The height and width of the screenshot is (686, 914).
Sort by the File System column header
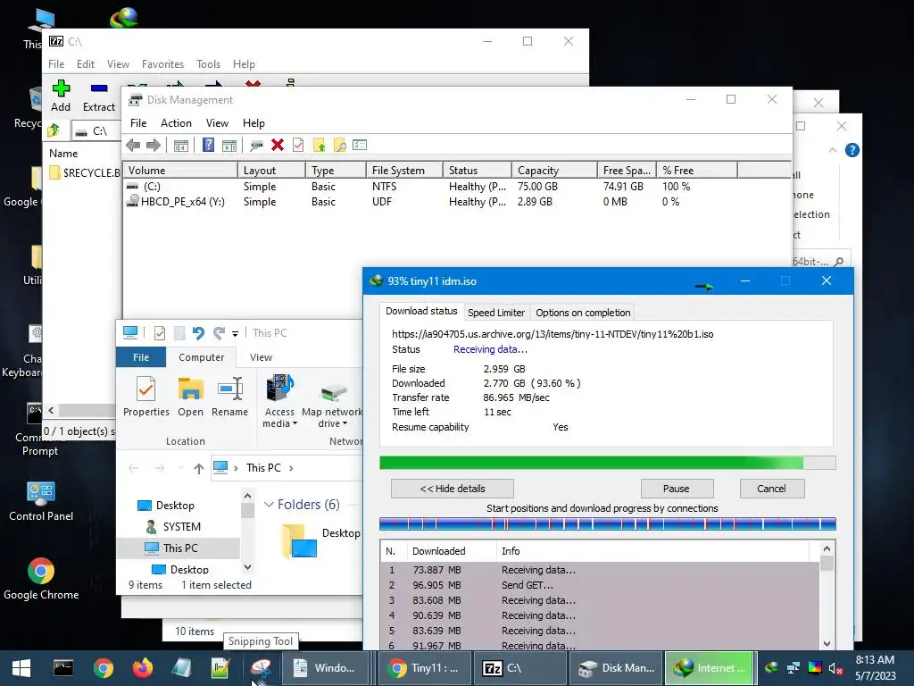[x=403, y=171]
